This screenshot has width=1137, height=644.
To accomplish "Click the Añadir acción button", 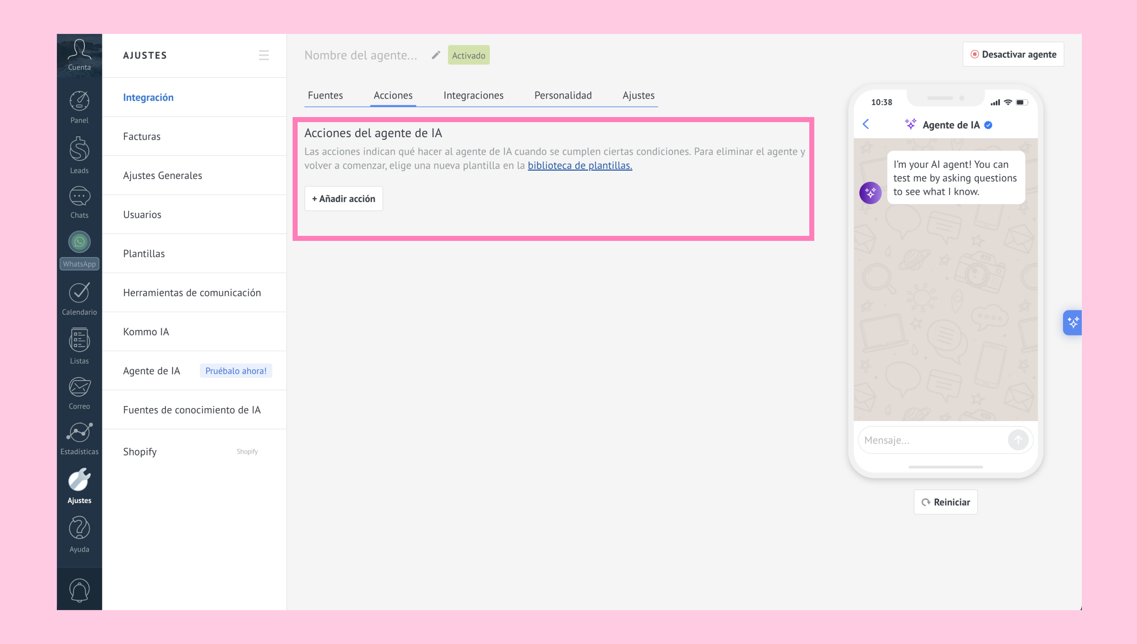I will click(344, 199).
